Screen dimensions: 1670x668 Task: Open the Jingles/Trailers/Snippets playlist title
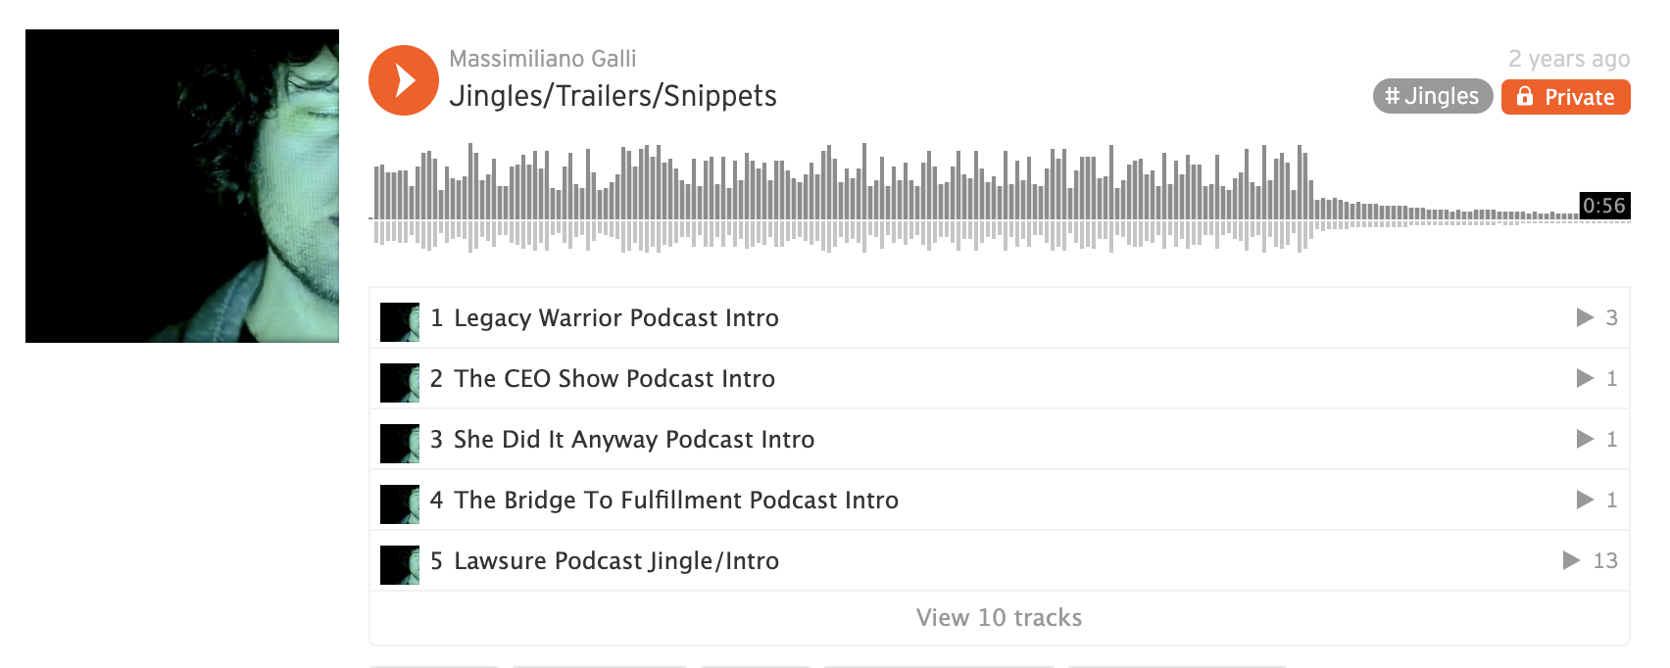(x=613, y=96)
